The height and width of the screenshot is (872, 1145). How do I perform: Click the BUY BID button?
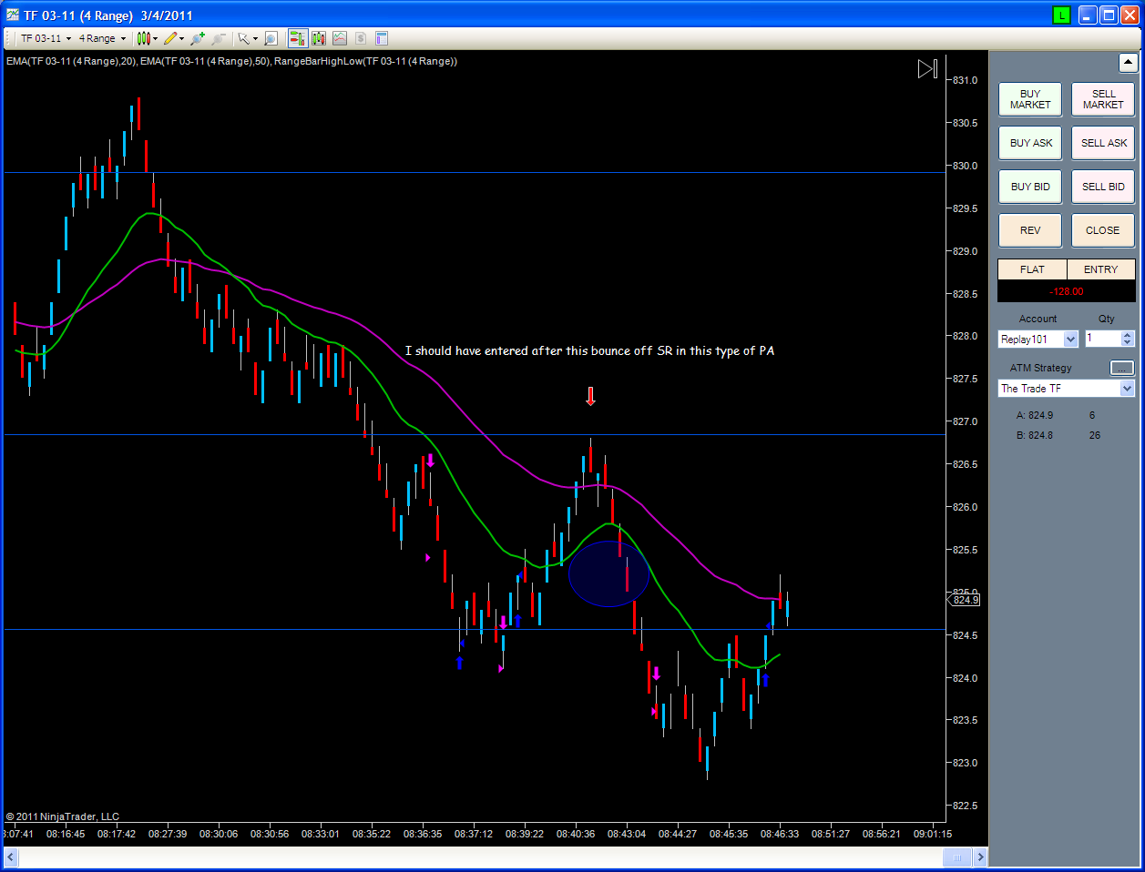(x=1030, y=187)
